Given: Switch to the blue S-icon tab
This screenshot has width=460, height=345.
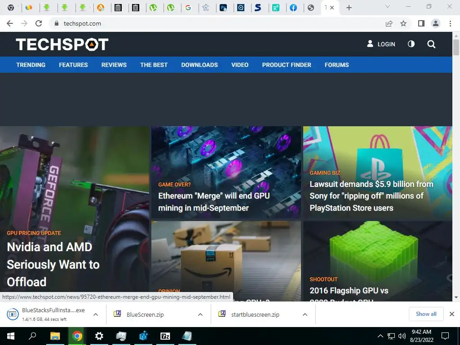Looking at the screenshot, I should click(x=258, y=8).
